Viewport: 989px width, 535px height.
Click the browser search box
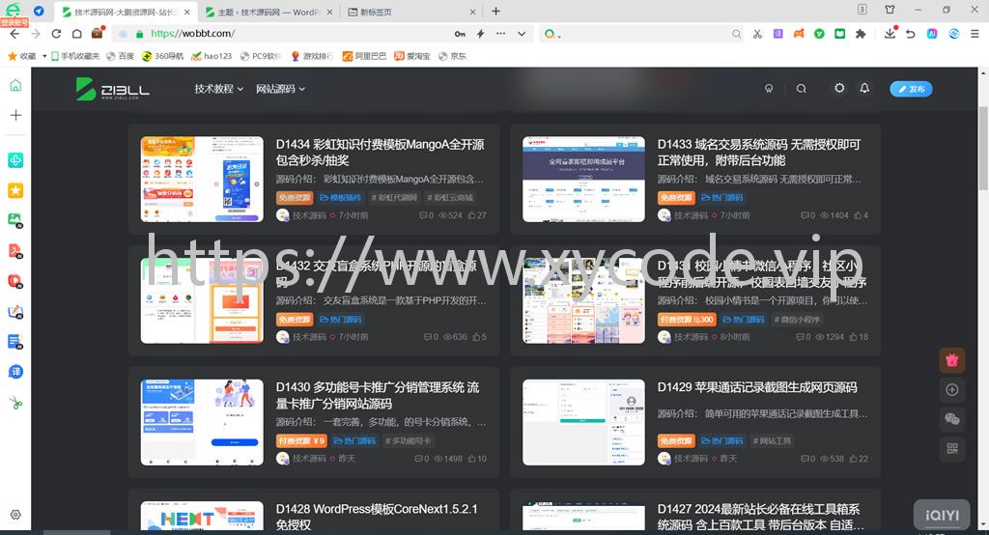coord(642,34)
